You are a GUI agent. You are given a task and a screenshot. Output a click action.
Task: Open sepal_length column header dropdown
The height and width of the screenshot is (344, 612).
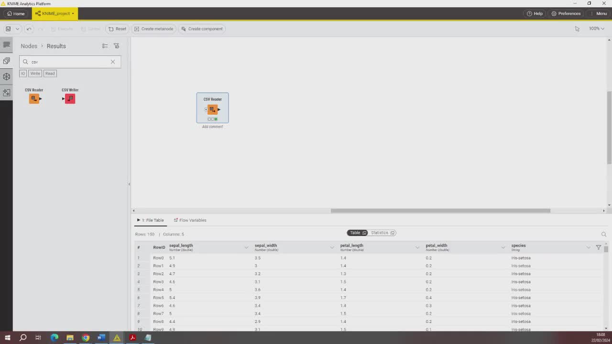coord(246,247)
